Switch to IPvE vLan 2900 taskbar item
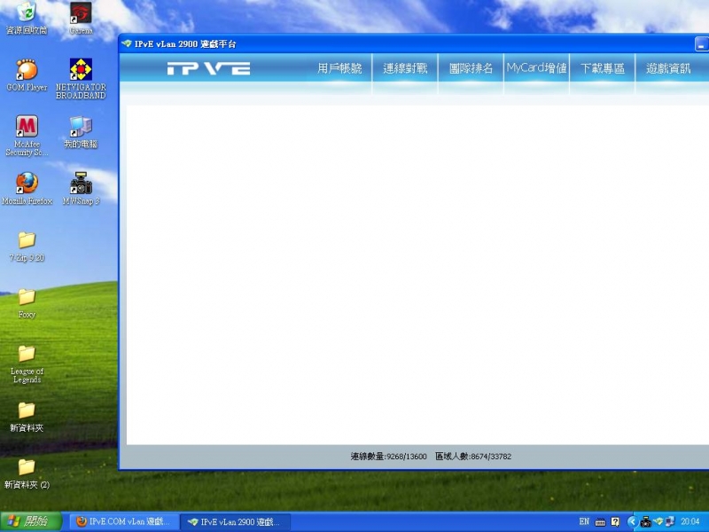Image resolution: width=709 pixels, height=532 pixels. tap(235, 521)
